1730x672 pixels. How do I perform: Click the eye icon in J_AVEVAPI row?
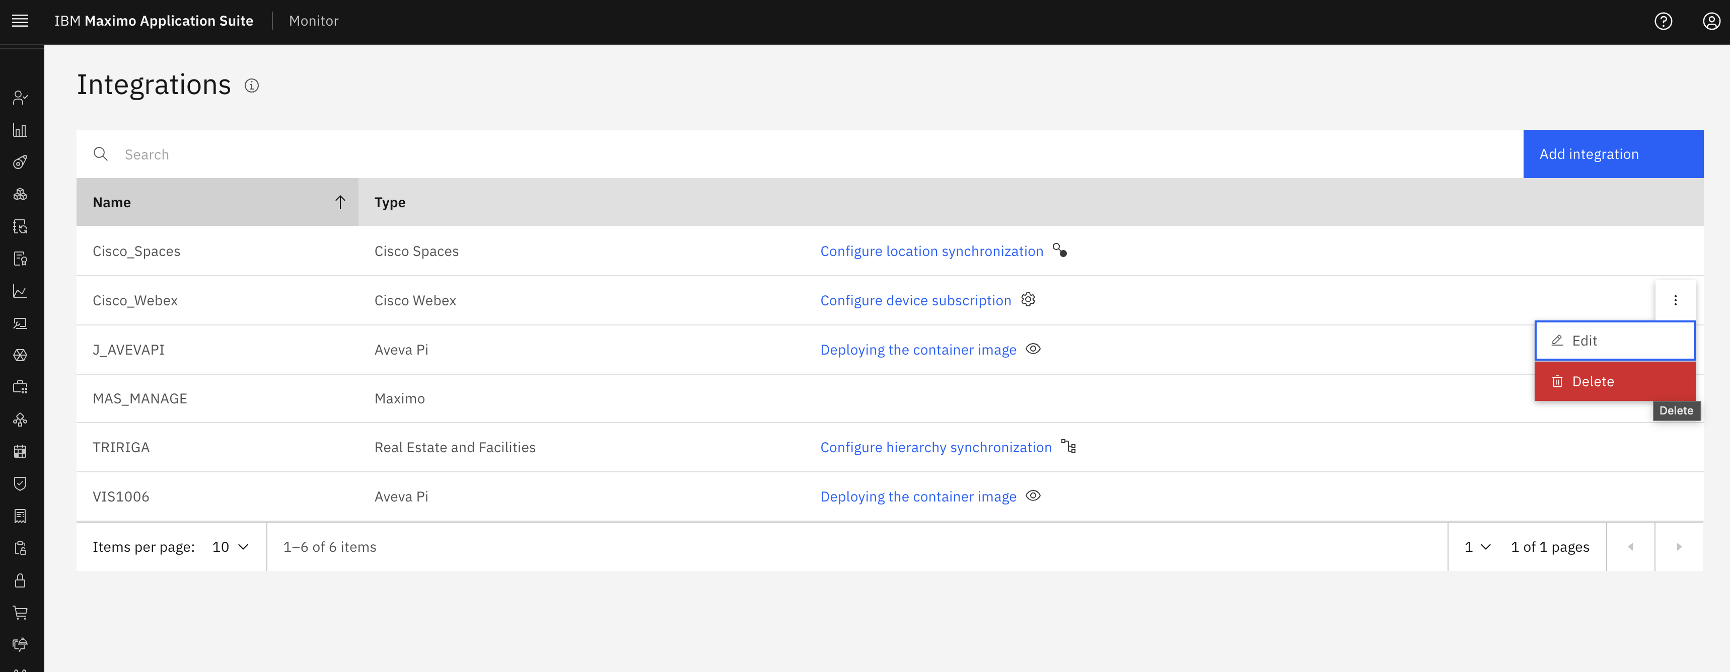(x=1033, y=349)
